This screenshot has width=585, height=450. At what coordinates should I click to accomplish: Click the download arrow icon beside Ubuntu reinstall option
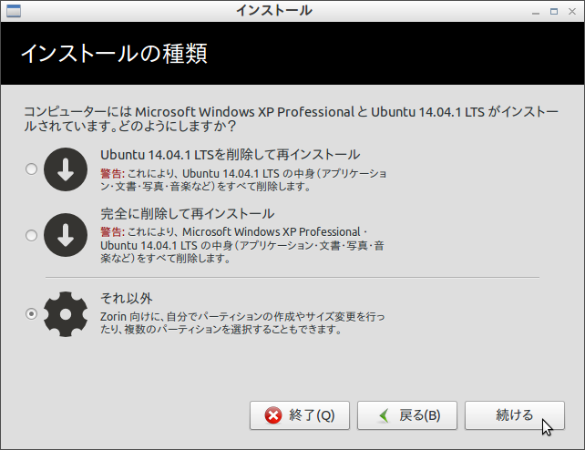coord(66,169)
